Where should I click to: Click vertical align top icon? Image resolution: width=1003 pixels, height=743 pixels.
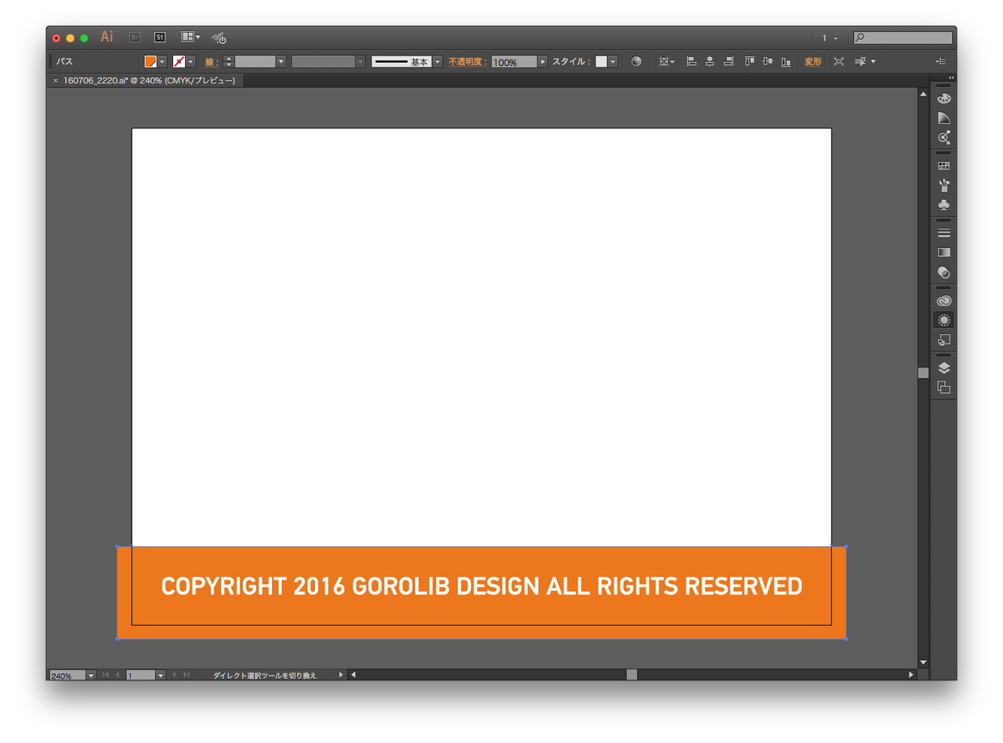750,61
